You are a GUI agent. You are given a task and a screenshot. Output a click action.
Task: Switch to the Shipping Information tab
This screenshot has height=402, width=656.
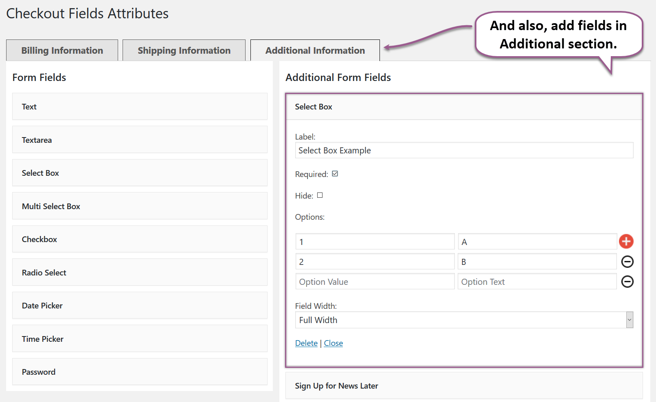pos(184,50)
